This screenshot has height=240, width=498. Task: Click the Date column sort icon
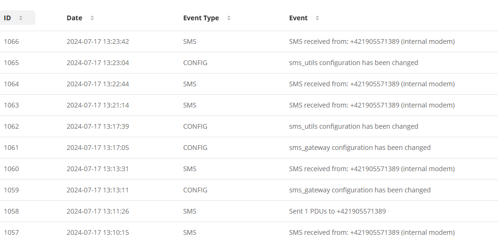point(92,18)
